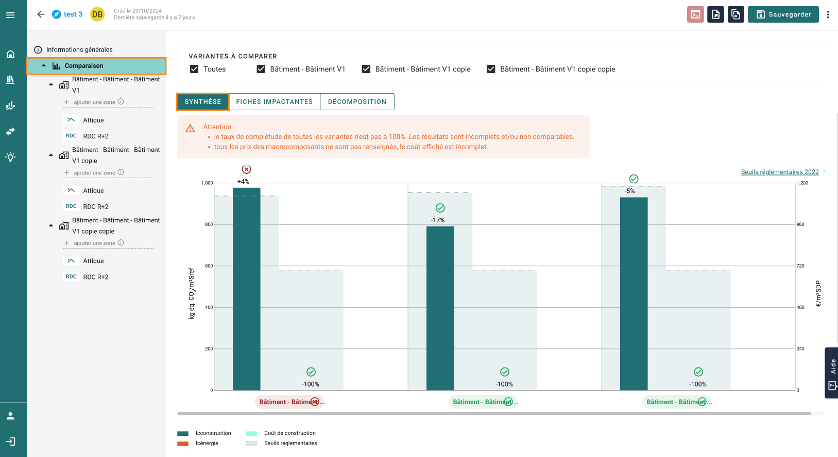Image resolution: width=838 pixels, height=457 pixels.
Task: Click the Sauvegarder button
Action: coord(783,14)
